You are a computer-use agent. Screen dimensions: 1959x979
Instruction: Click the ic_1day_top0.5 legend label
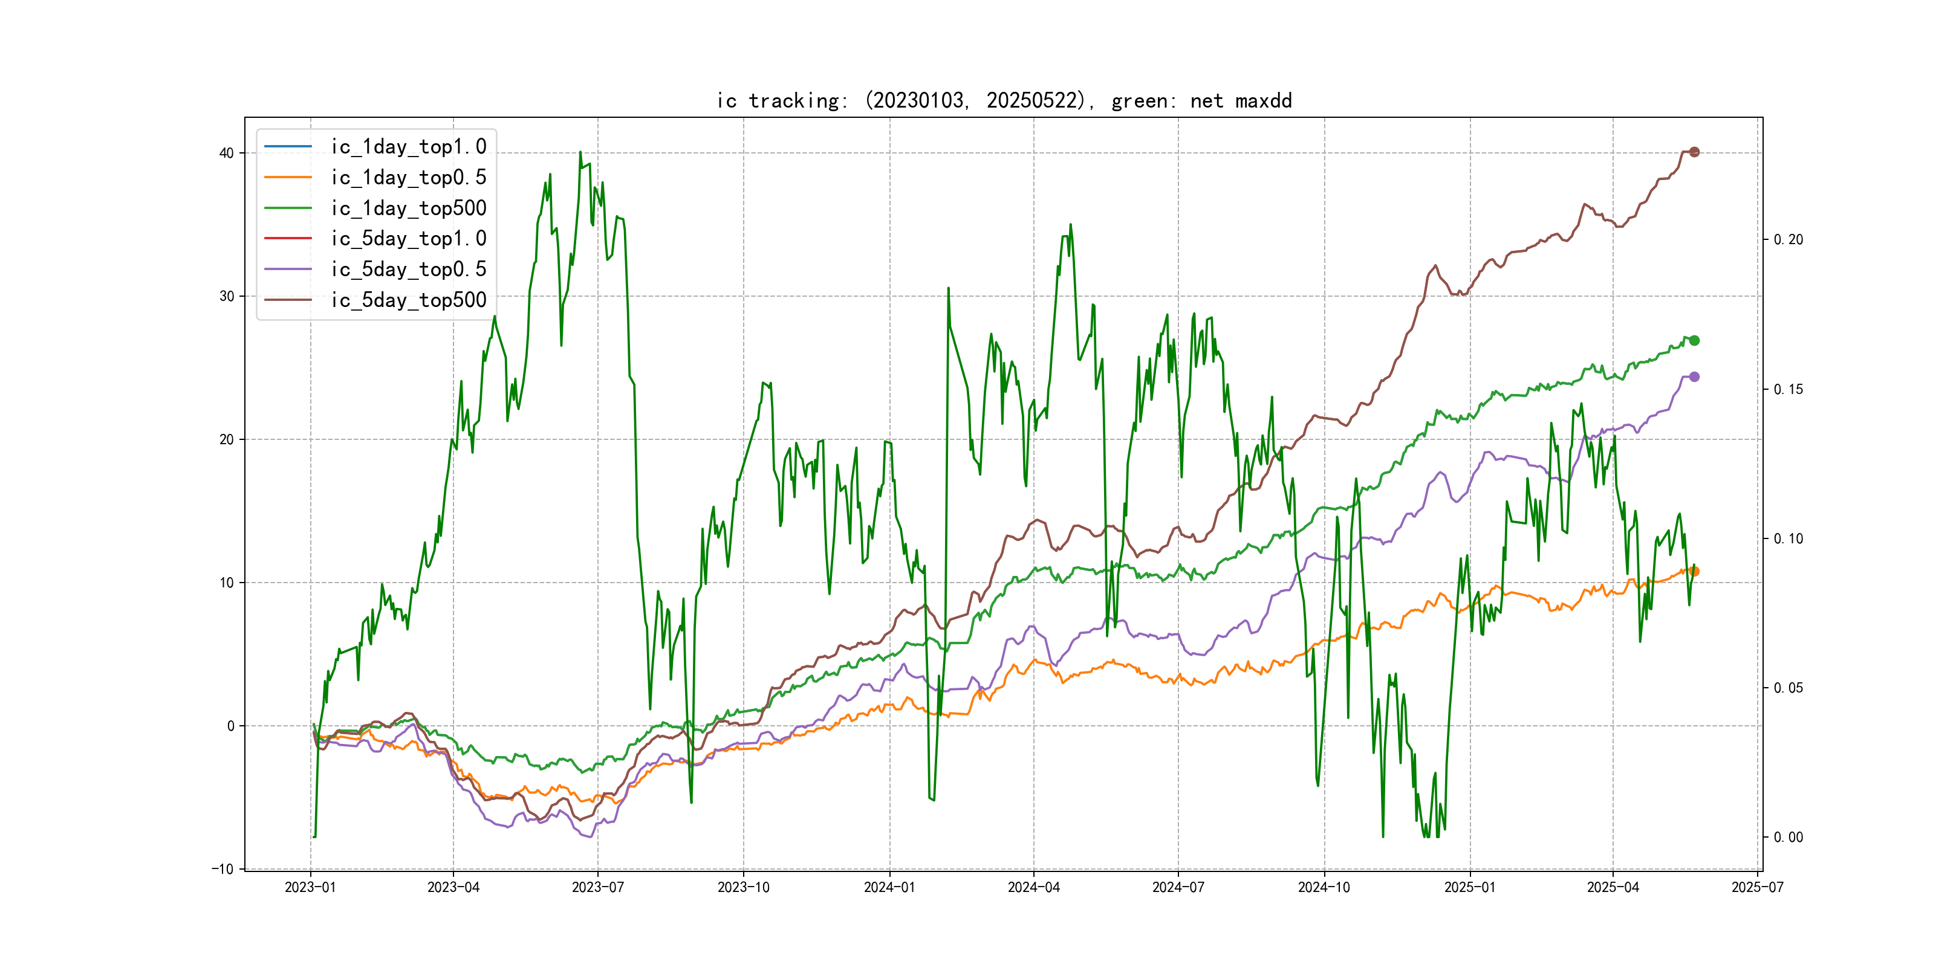pos(408,177)
